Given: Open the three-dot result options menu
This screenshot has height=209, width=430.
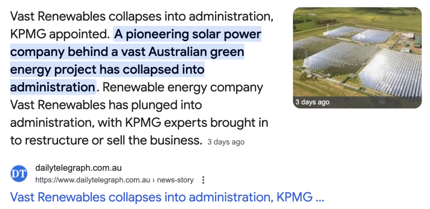Looking at the screenshot, I should (203, 180).
